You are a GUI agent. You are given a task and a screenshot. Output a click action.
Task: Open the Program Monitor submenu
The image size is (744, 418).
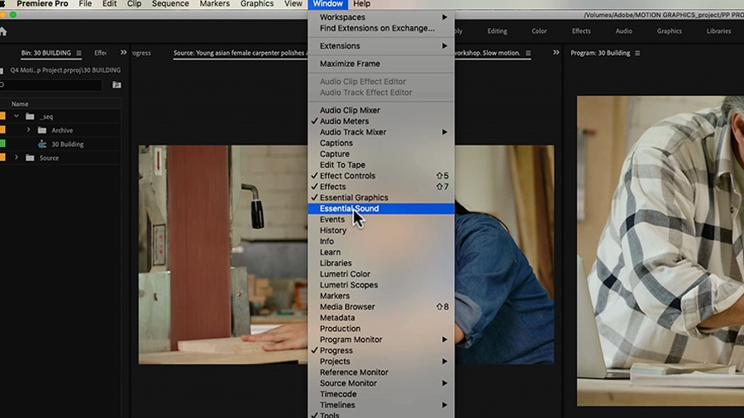click(381, 340)
